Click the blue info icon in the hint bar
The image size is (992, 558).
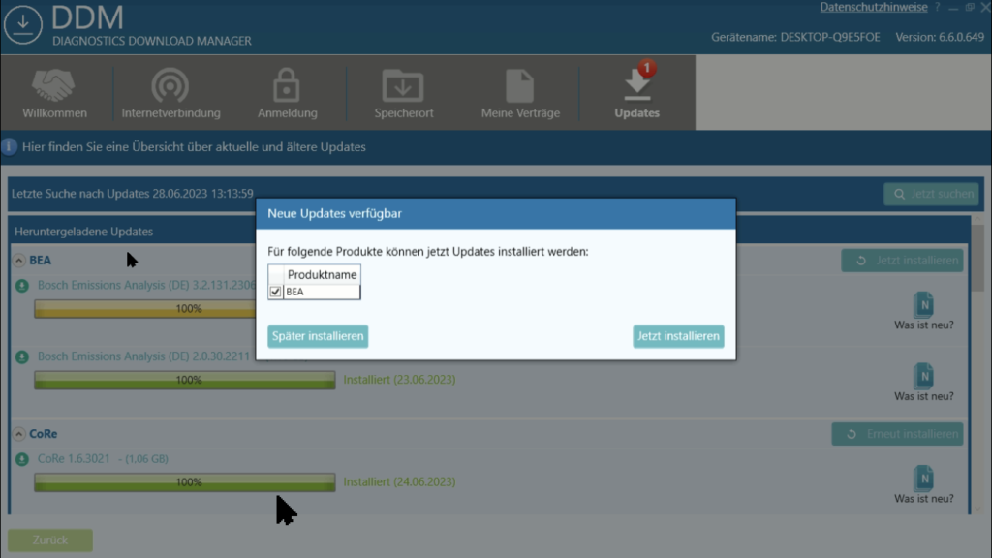[x=9, y=147]
